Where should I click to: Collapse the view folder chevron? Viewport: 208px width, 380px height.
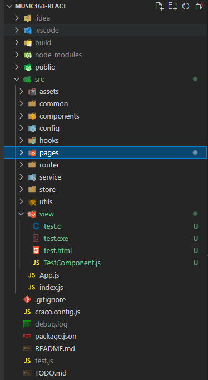tap(21, 214)
